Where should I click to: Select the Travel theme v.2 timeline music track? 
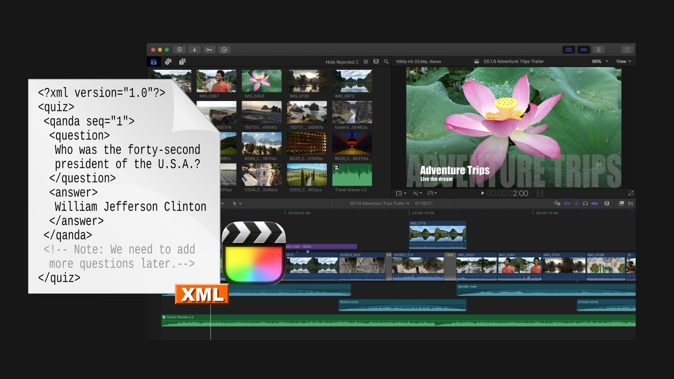click(x=398, y=321)
